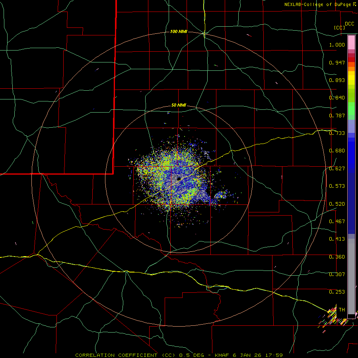Click the 0.947 scale value
The image size is (358, 358).
point(337,62)
